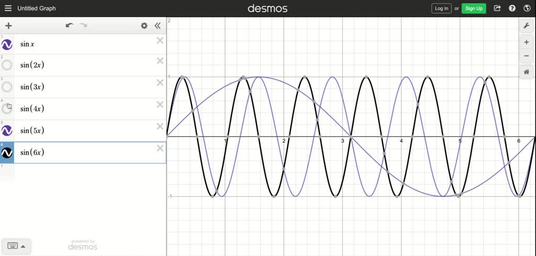Click the Add Item plus button
536x256 pixels.
pyautogui.click(x=8, y=26)
